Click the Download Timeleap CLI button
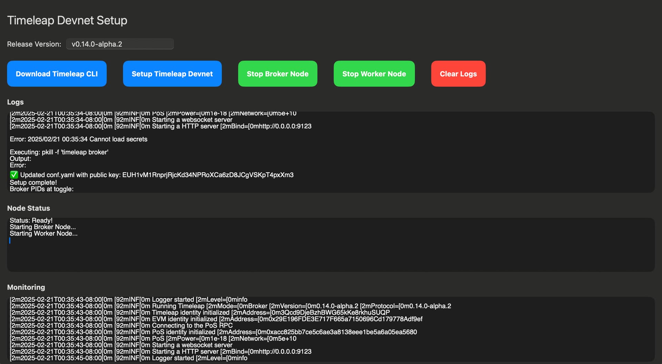Viewport: 662px width, 364px height. [57, 74]
